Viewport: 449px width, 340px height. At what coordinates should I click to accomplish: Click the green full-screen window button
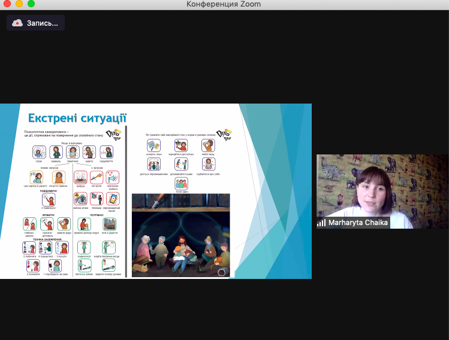31,4
